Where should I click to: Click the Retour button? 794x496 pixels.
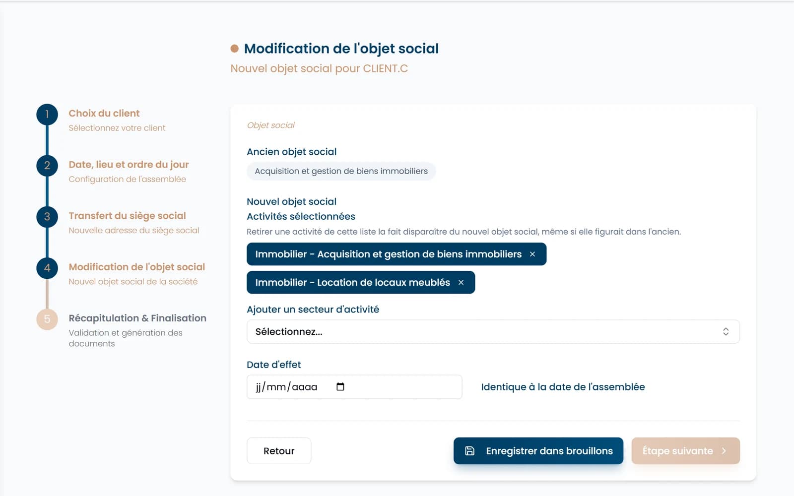click(279, 451)
